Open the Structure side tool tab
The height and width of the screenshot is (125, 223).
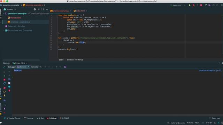pyautogui.click(x=1, y=109)
